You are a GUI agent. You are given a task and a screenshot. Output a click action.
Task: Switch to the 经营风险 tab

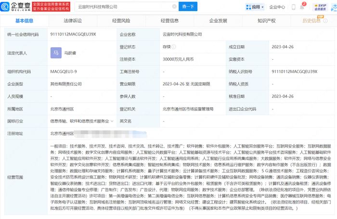click(x=121, y=21)
